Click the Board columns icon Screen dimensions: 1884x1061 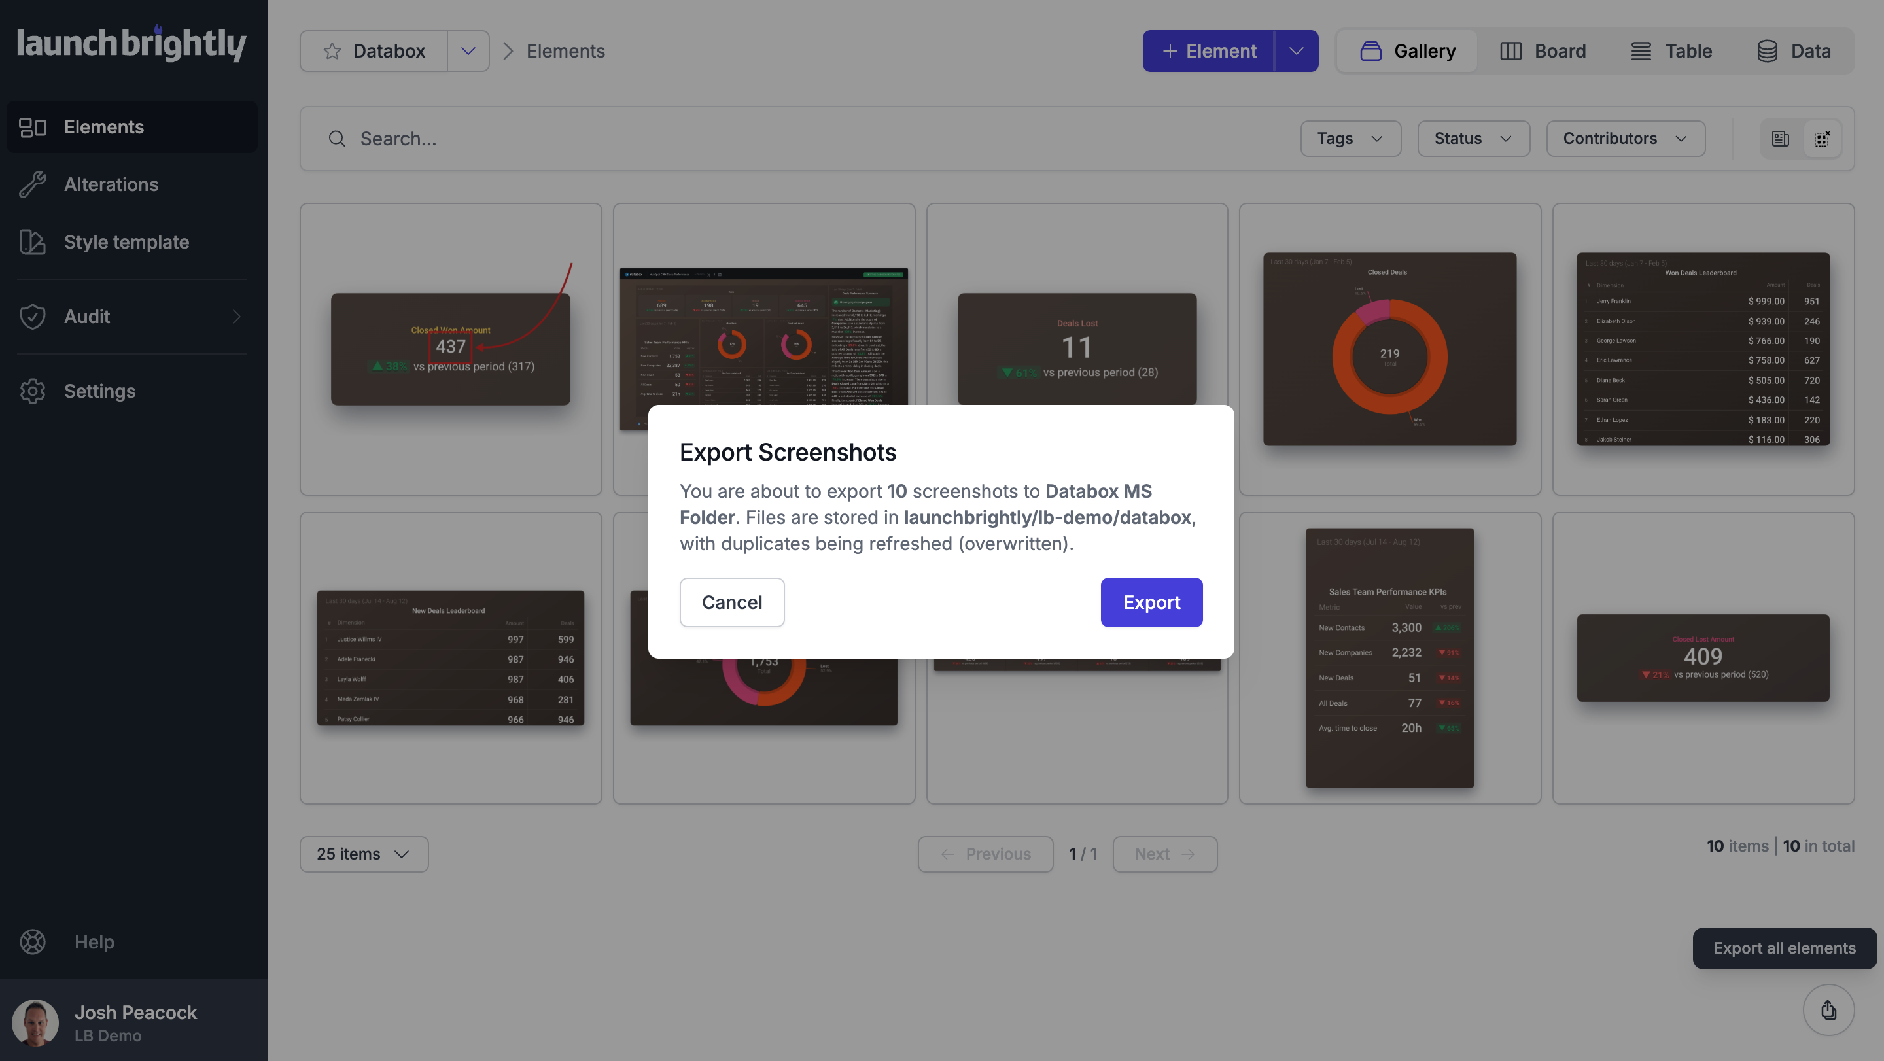pos(1510,51)
